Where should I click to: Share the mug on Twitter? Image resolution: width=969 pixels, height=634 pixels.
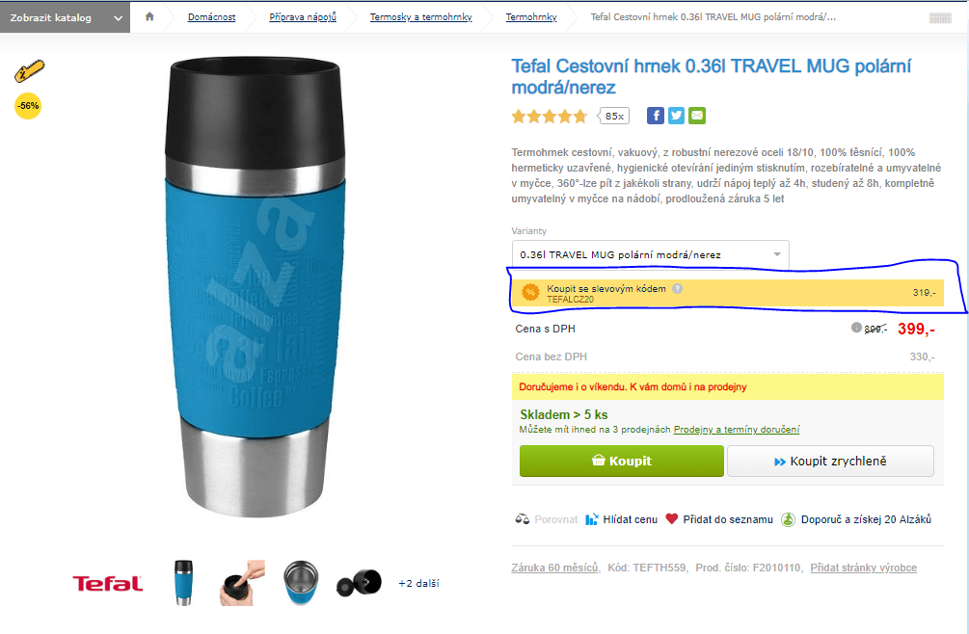(676, 116)
